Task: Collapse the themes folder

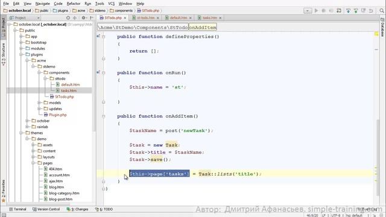Action: [22, 133]
